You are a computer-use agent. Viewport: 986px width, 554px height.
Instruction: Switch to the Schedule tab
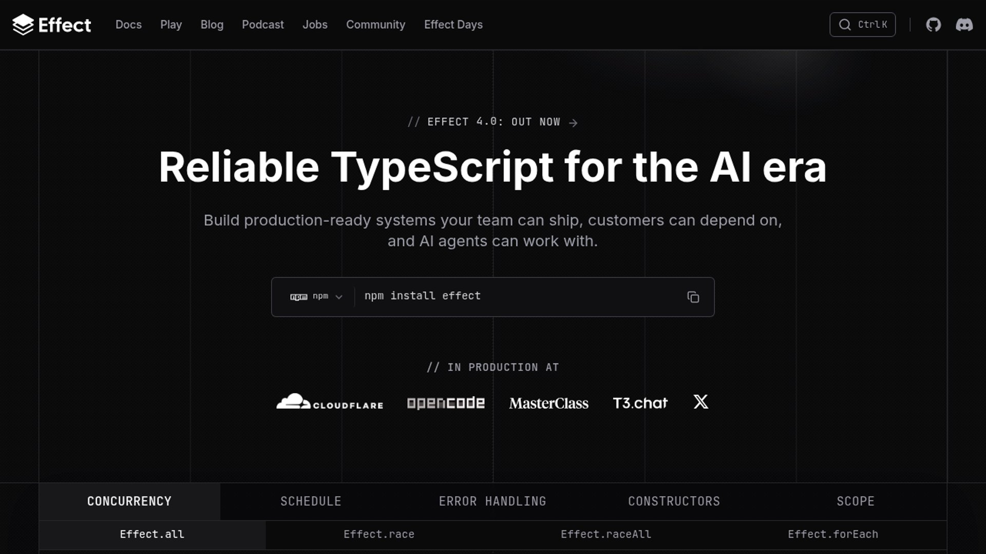click(311, 501)
